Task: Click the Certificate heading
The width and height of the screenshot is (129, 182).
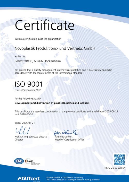Action: [45, 25]
